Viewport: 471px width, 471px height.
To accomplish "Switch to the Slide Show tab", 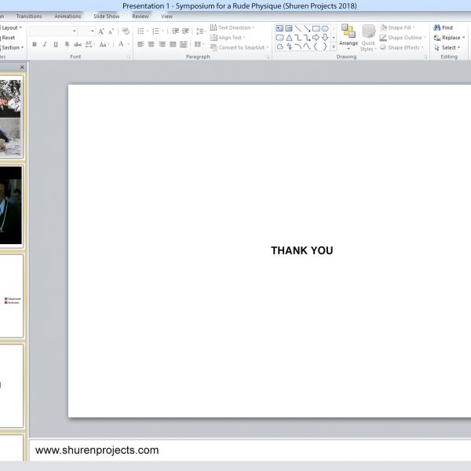I will click(x=106, y=16).
